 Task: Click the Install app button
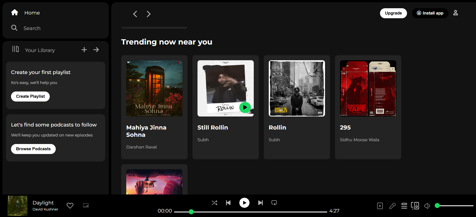[430, 13]
